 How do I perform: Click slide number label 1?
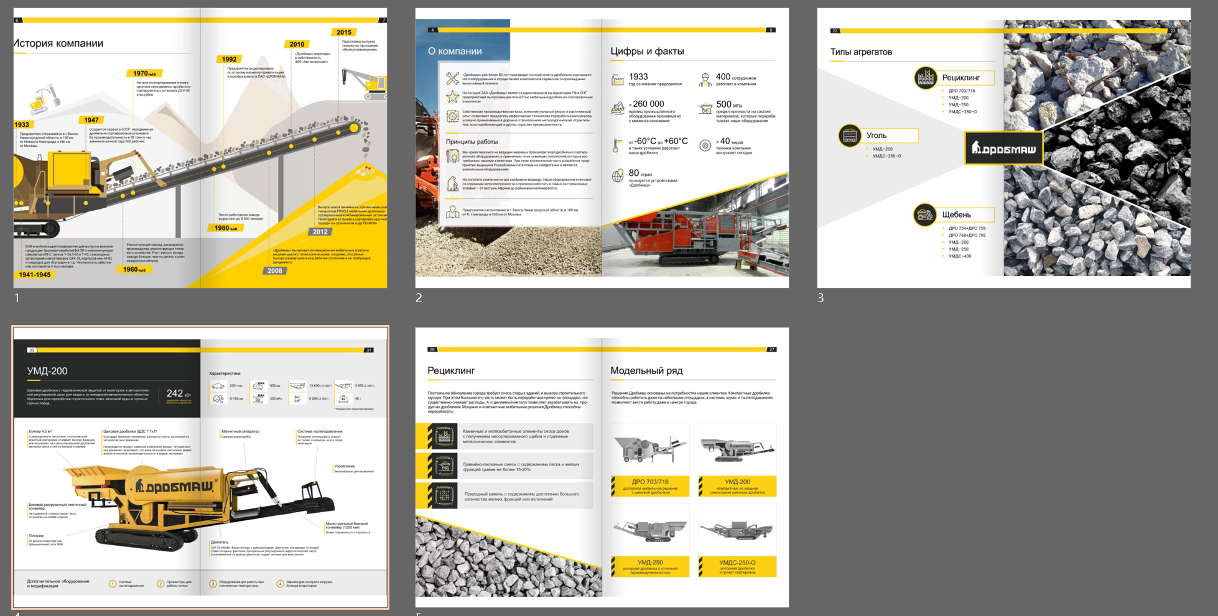click(17, 298)
